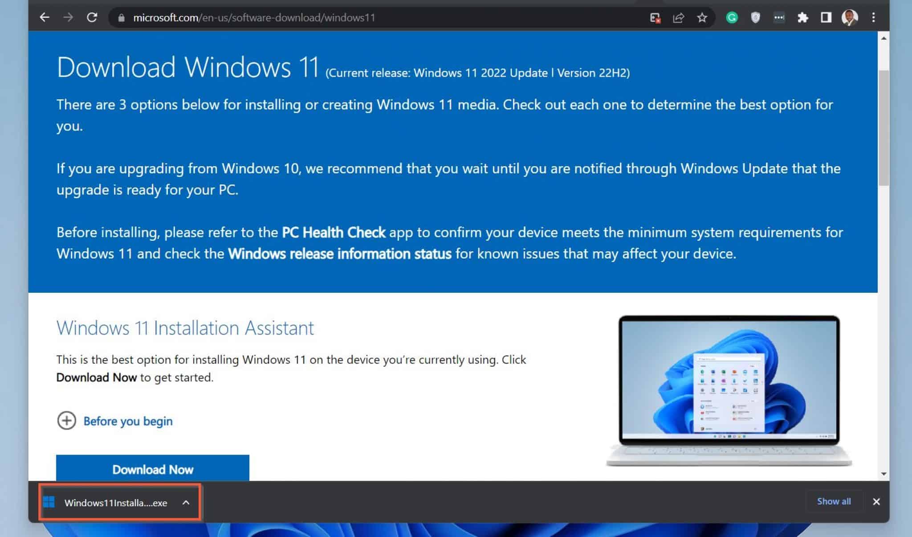The width and height of the screenshot is (912, 537).
Task: Click the bookmark star in the address bar
Action: [702, 17]
